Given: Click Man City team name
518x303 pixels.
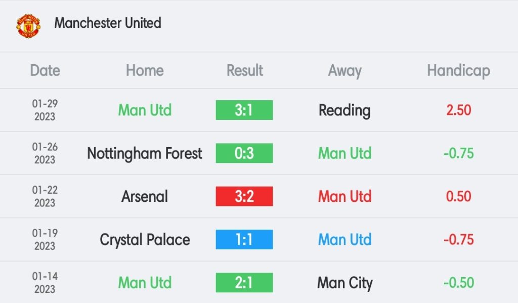Looking at the screenshot, I should [x=344, y=283].
